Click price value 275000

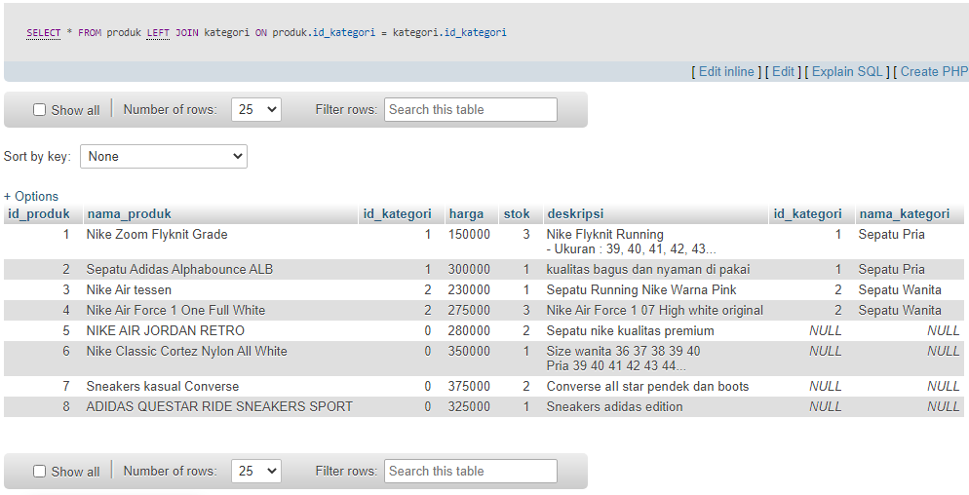tap(469, 310)
